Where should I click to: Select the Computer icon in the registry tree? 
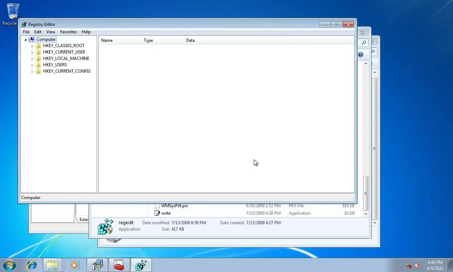[31, 39]
